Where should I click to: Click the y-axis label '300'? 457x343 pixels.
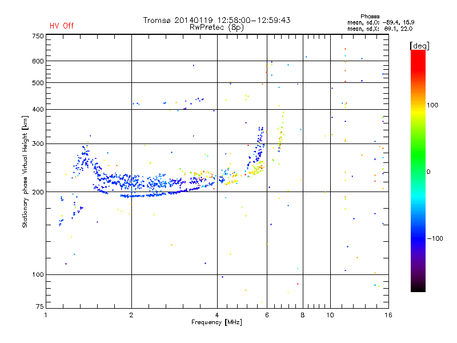[x=38, y=143]
